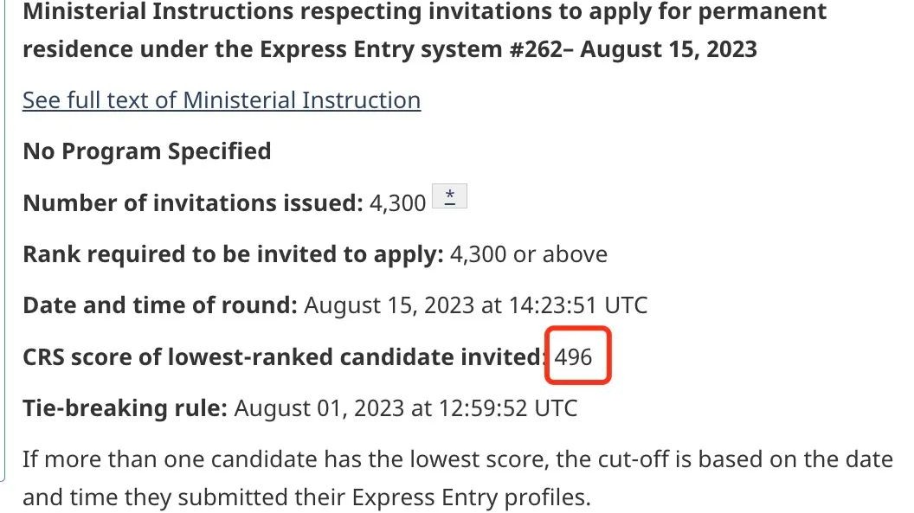Click the Ministerial Instructions #262 heading
The height and width of the screenshot is (513, 914).
coord(424,29)
